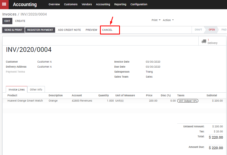This screenshot has width=227, height=155.
Task: Click the Orange description cell
Action: click(53, 101)
